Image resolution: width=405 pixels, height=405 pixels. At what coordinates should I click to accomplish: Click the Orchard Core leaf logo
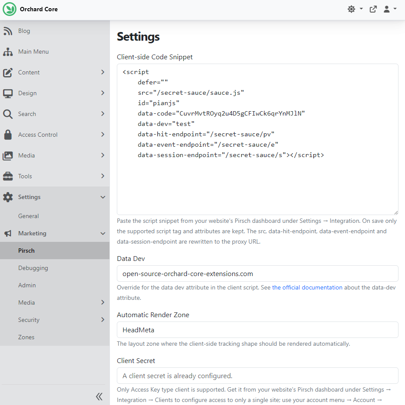10,9
